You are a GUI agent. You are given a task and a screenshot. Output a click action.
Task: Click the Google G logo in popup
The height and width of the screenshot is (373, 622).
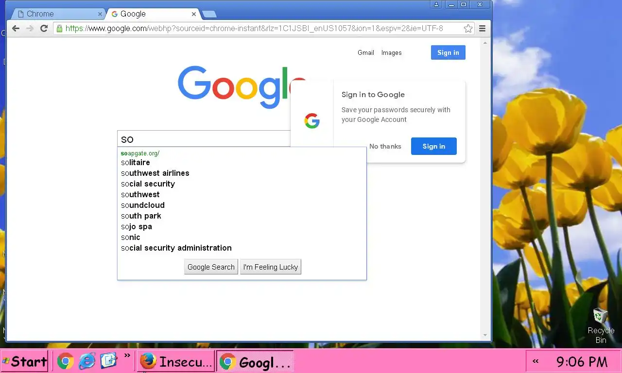pos(312,121)
